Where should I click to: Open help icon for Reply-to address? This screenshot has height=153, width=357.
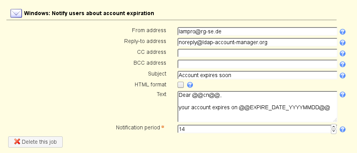coord(343,43)
